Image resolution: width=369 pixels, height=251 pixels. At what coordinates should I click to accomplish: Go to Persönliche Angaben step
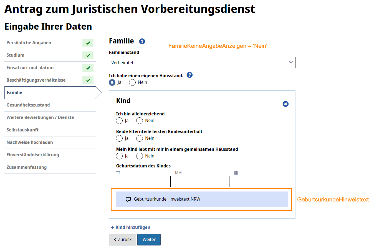(x=50, y=43)
